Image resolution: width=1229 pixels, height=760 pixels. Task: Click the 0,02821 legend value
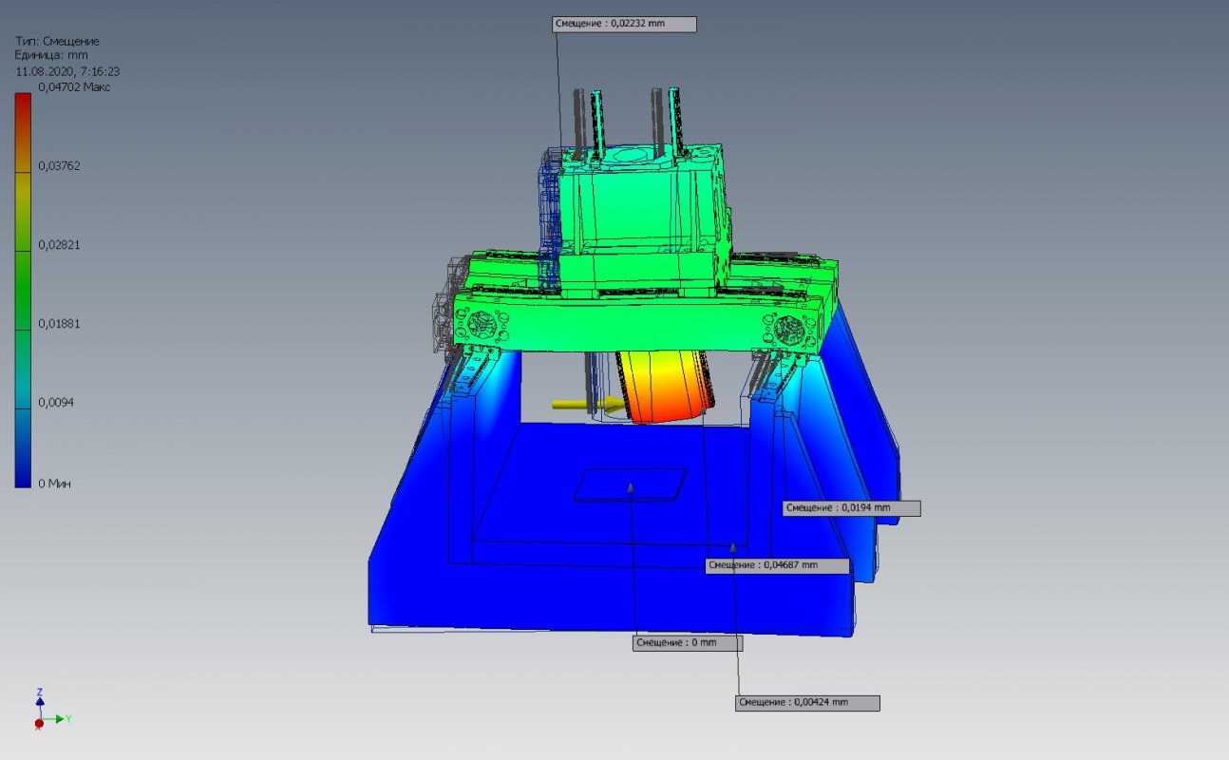pyautogui.click(x=59, y=244)
